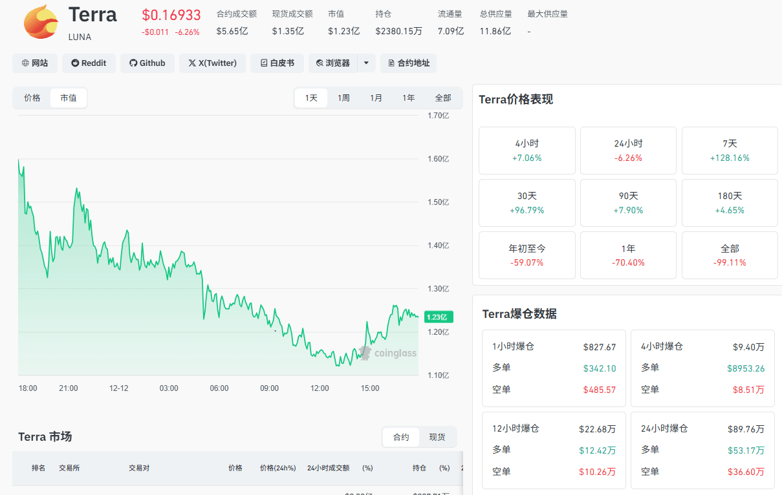
Task: Switch market table to 现货 tab
Action: point(437,437)
